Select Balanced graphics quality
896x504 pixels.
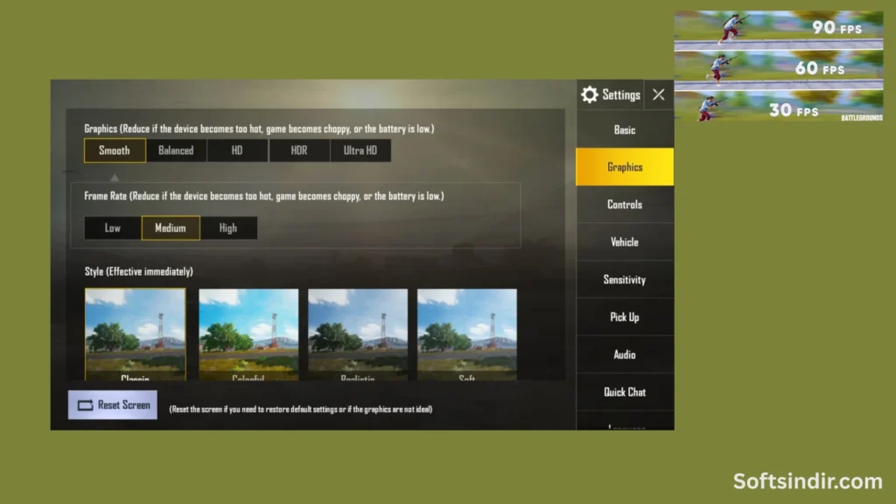click(175, 150)
